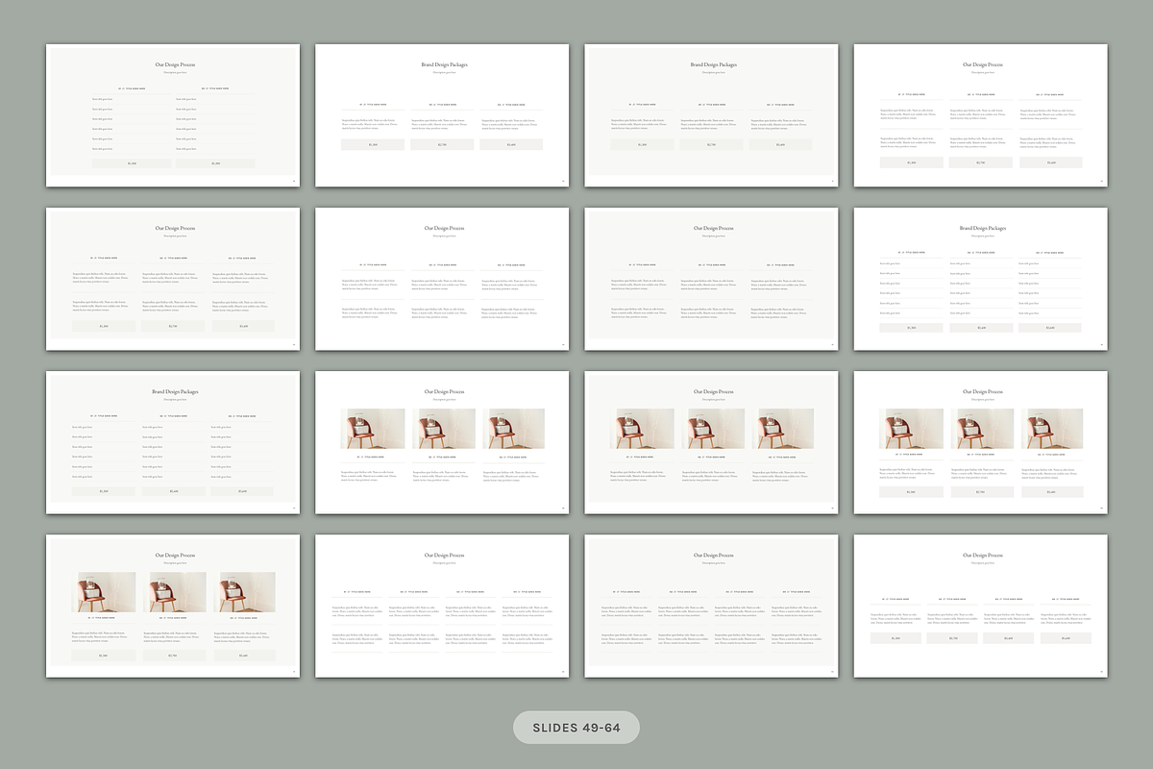Click the 'SLIDES 49-64' label at the bottom
1153x769 pixels.
pyautogui.click(x=576, y=728)
